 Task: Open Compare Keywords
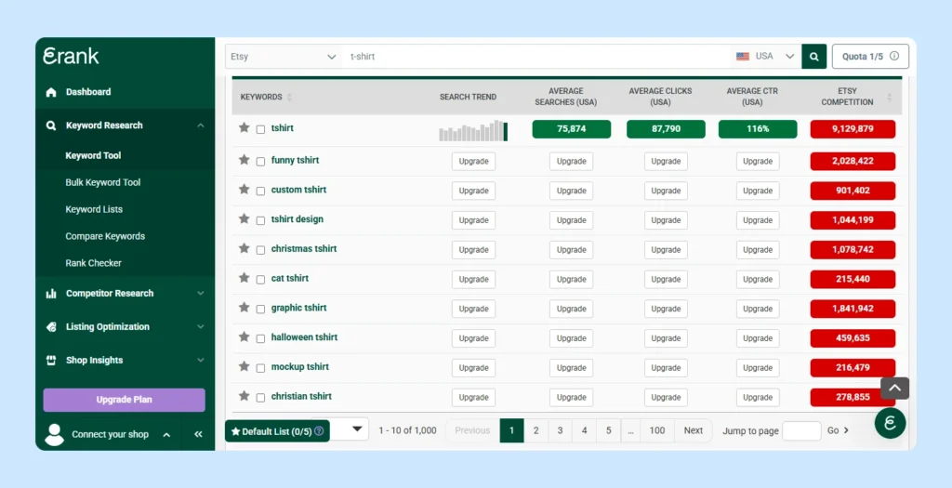[105, 236]
